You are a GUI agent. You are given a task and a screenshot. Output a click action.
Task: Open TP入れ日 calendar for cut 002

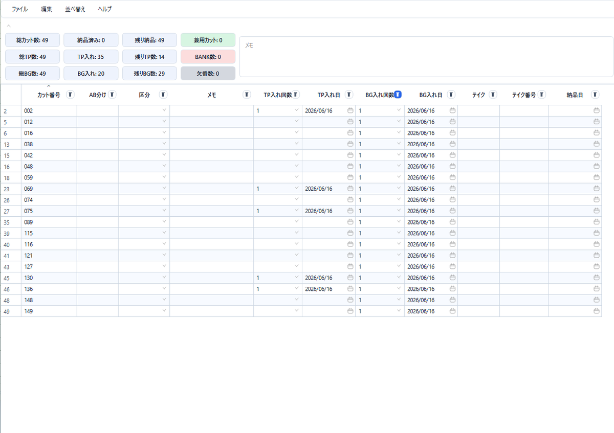350,110
